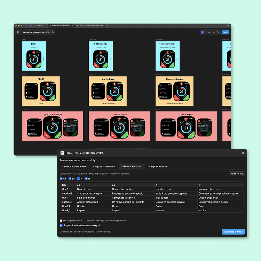Click the Generate frames button
261x261 pixels.
point(233,232)
